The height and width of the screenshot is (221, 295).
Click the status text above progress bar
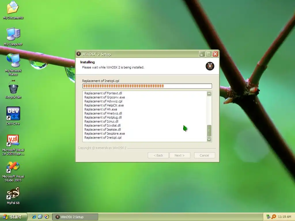tap(101, 81)
